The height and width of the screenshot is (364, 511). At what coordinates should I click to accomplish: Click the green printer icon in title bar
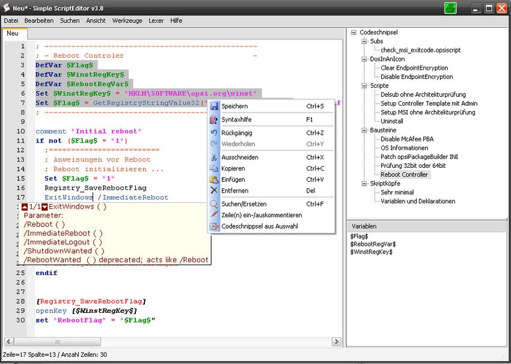pos(450,8)
